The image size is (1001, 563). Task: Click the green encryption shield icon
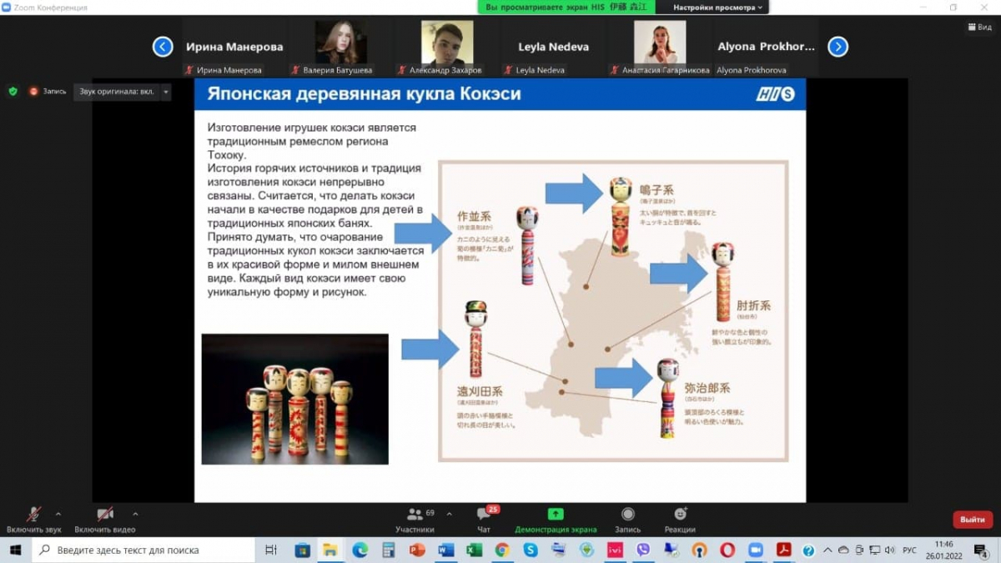click(13, 91)
